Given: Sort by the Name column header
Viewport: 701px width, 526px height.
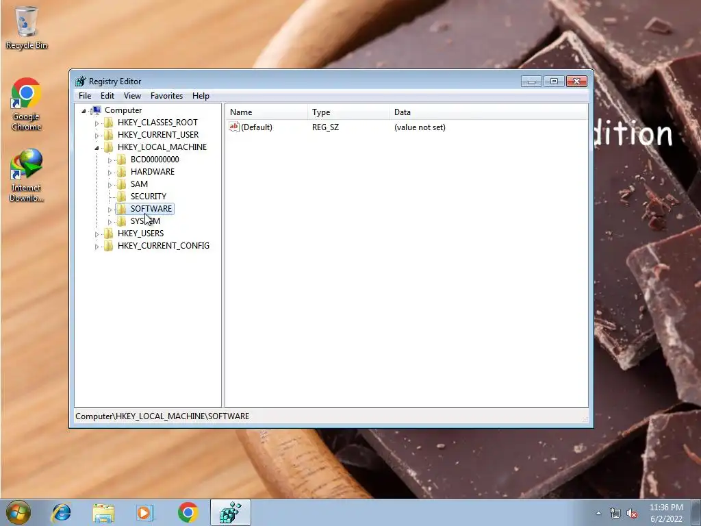Looking at the screenshot, I should 266,112.
